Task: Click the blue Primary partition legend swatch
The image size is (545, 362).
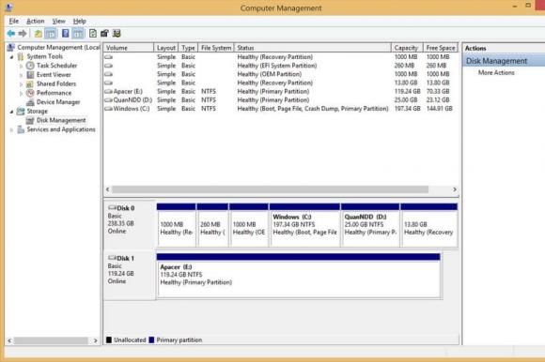Action: pos(151,339)
